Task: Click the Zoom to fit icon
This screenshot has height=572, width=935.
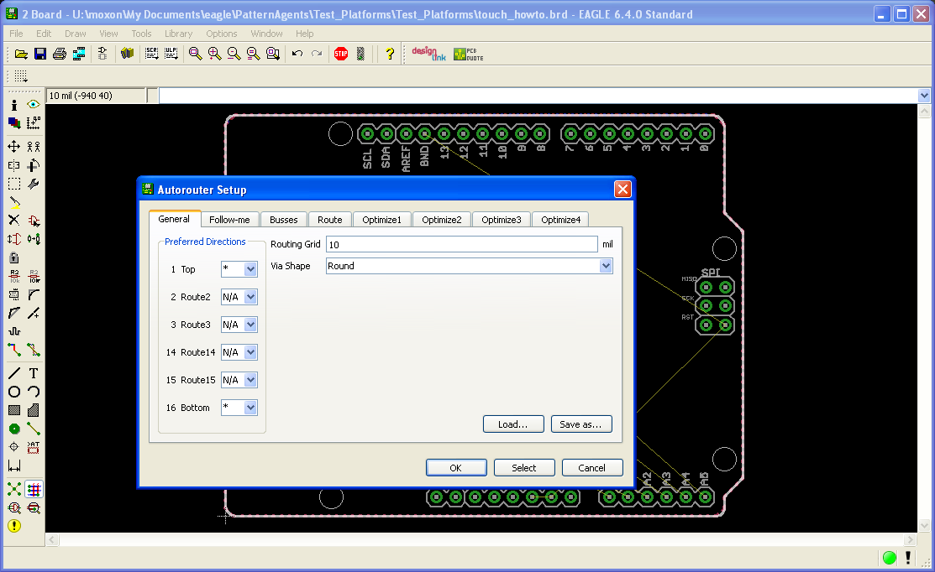Action: coord(195,55)
